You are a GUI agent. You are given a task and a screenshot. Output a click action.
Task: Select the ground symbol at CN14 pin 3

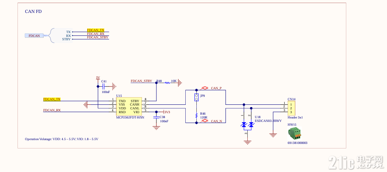(x=273, y=135)
